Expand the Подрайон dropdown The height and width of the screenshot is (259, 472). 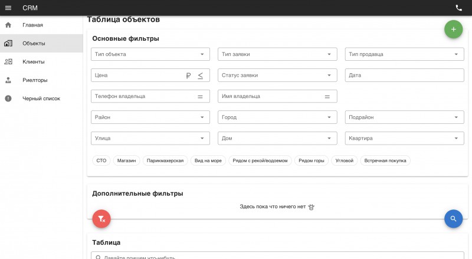pyautogui.click(x=404, y=117)
